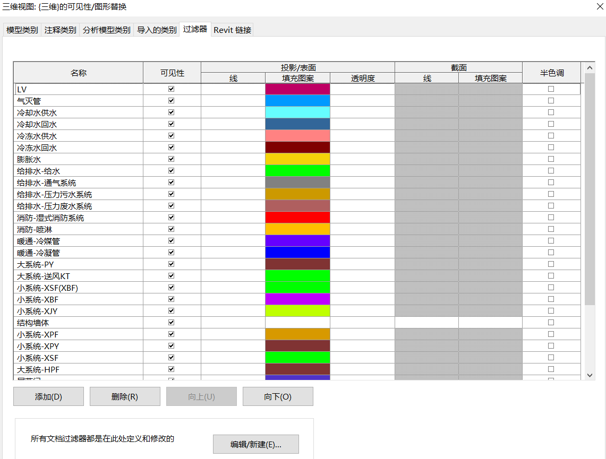The height and width of the screenshot is (459, 606).
Task: Hide the 结构墙体 filter
Action: point(170,322)
